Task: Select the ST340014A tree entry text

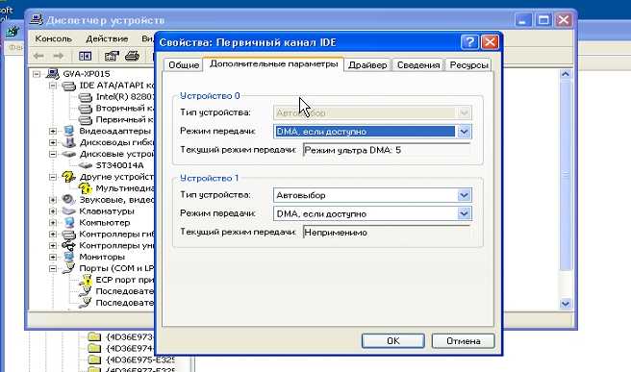Action: tap(119, 165)
